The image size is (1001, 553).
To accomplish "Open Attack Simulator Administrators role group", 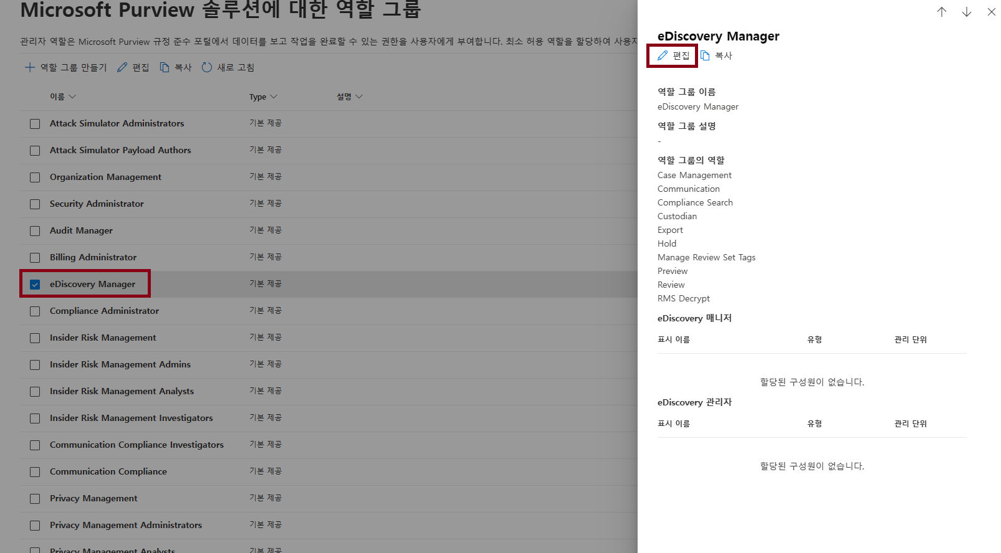I will click(117, 123).
